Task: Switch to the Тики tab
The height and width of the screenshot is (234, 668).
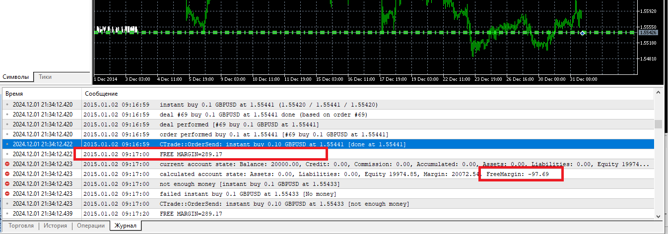Action: 45,77
